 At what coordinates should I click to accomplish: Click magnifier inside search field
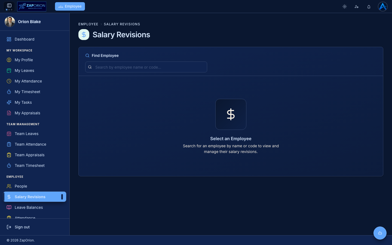pos(90,67)
